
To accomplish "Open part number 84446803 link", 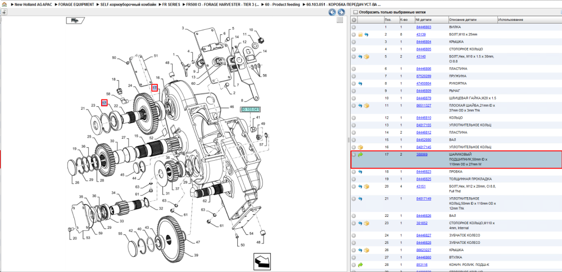I will [423, 27].
